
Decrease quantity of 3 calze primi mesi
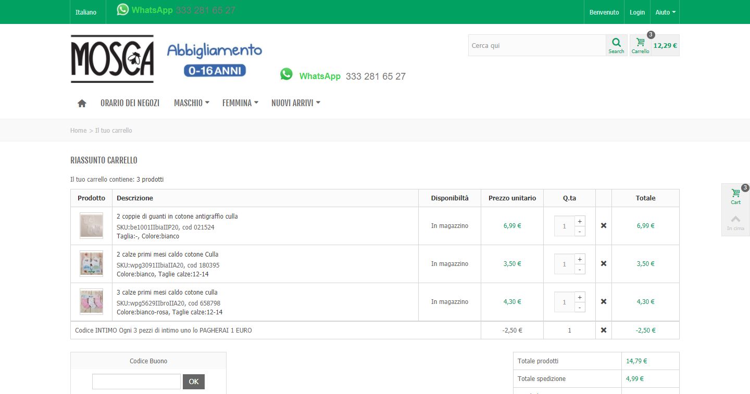coord(580,307)
